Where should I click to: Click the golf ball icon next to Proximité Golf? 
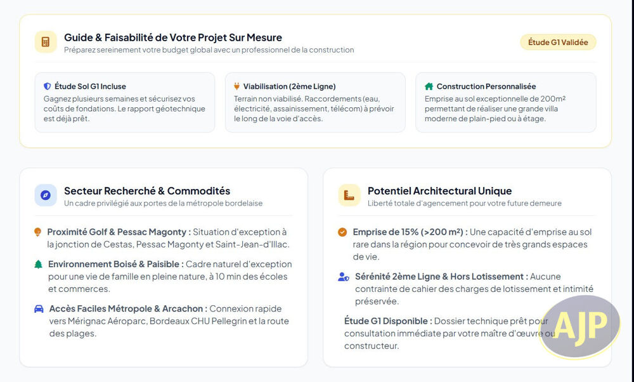[x=37, y=232]
